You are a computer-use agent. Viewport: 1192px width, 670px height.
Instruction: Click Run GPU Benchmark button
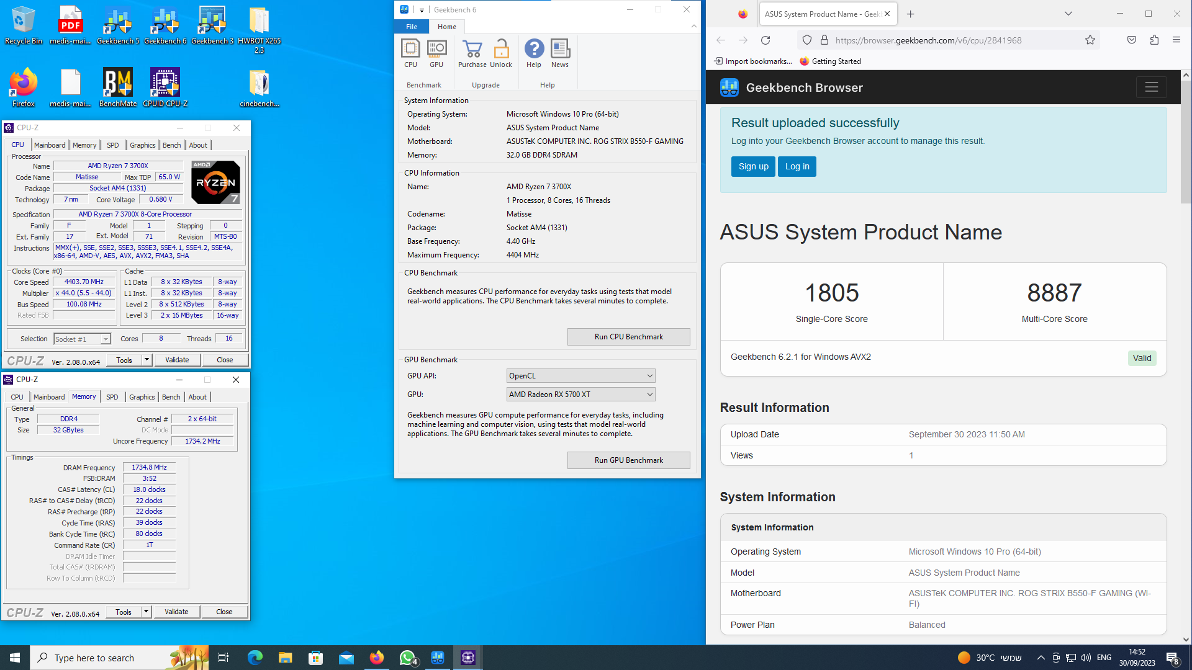click(628, 460)
